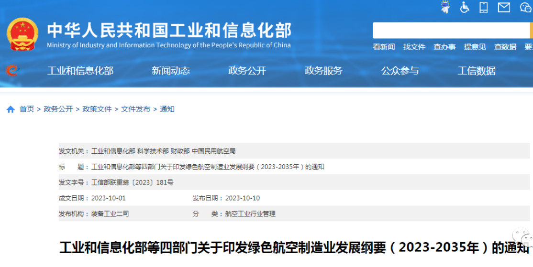Click the Chinese ministry name title
The width and height of the screenshot is (533, 267).
tap(169, 30)
